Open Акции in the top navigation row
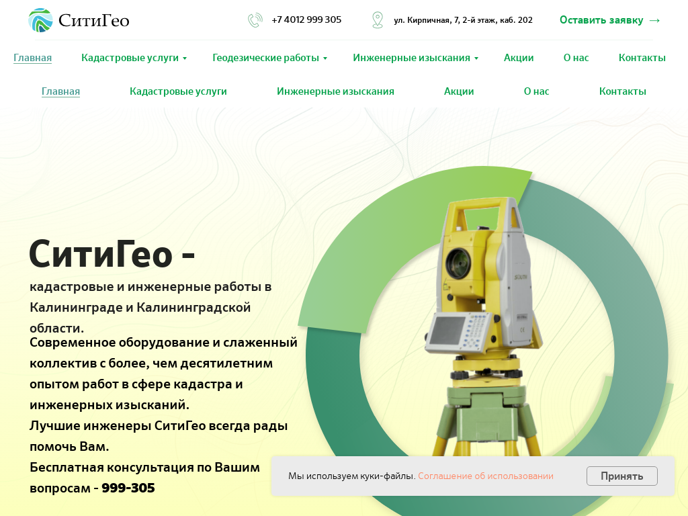This screenshot has width=688, height=516. [519, 58]
